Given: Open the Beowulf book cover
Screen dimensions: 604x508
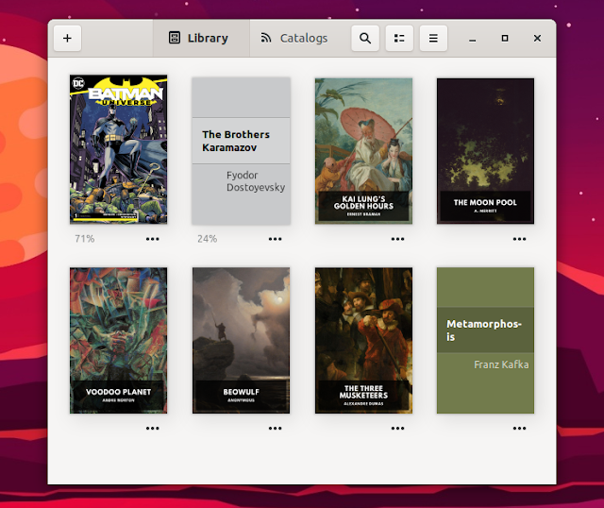Looking at the screenshot, I should [x=241, y=340].
